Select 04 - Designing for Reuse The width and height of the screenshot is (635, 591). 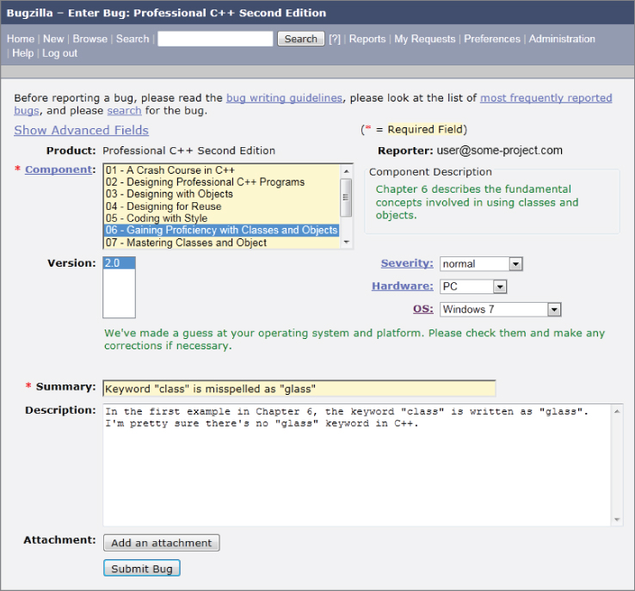coord(221,206)
